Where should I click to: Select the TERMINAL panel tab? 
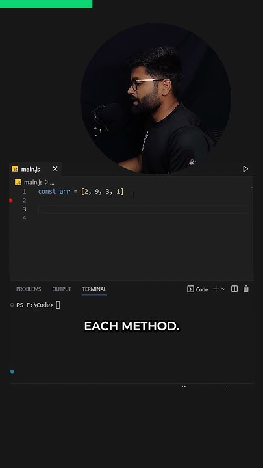click(x=94, y=289)
